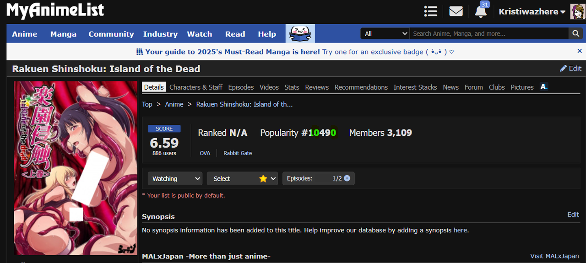The width and height of the screenshot is (586, 263).
Task: Open the Must-Read Manga guide banner link
Action: click(x=295, y=52)
